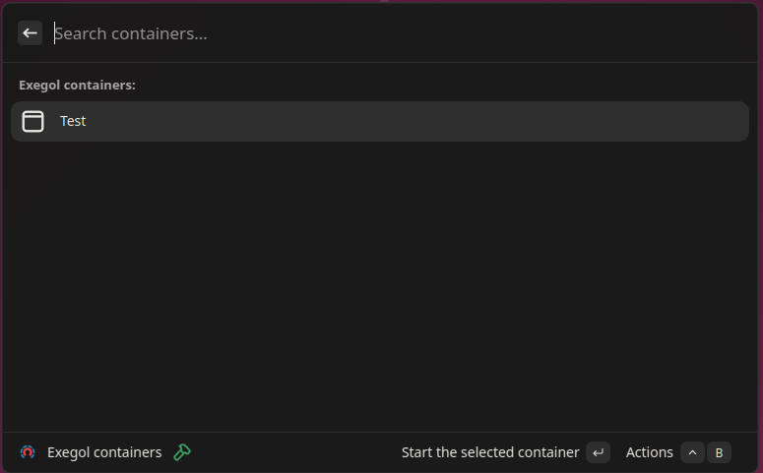Image resolution: width=763 pixels, height=473 pixels.
Task: Click the Enter key icon
Action: pyautogui.click(x=598, y=452)
